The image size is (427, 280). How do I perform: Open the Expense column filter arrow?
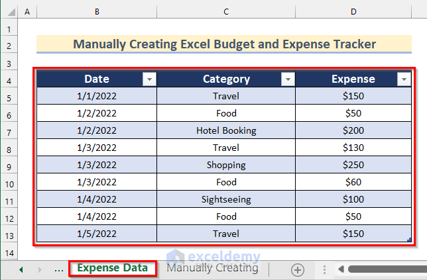pos(403,79)
